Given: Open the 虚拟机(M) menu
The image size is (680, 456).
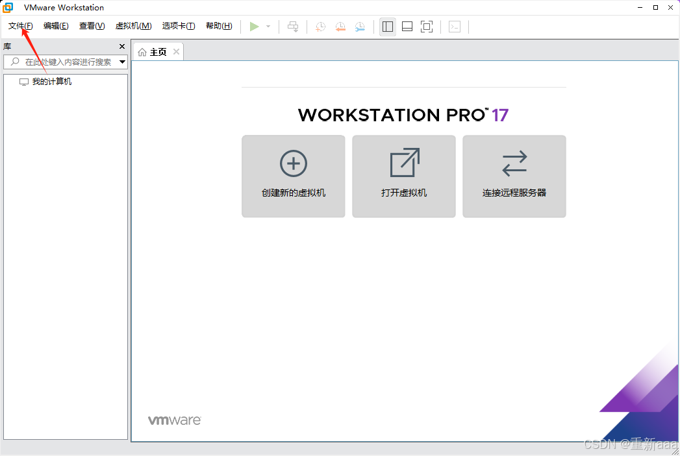Looking at the screenshot, I should pyautogui.click(x=134, y=26).
